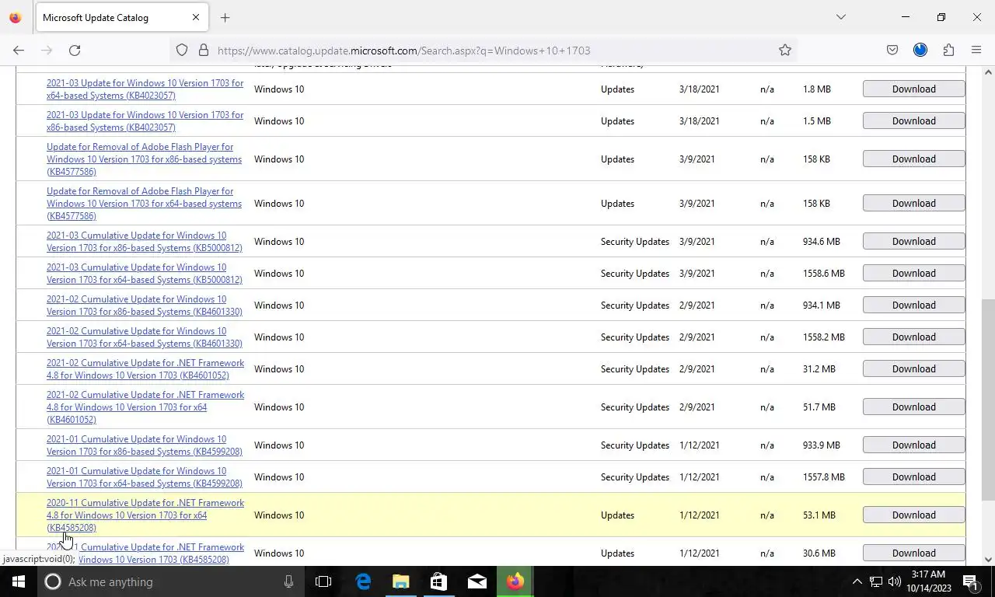
Task: List all tabs dropdown arrow
Action: click(x=840, y=17)
